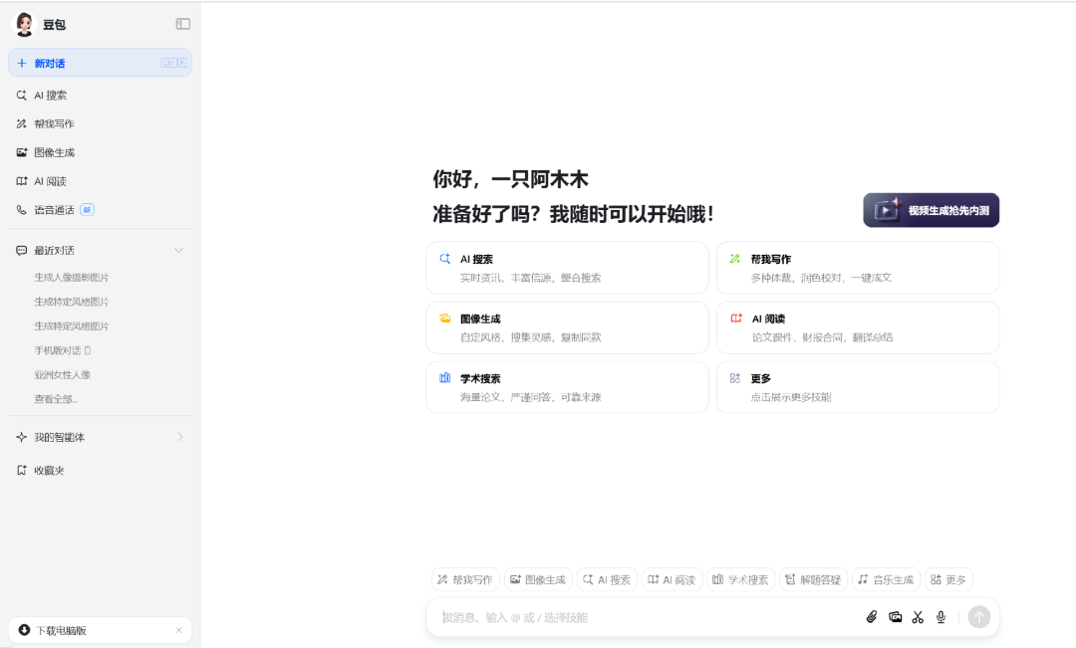Click 学术搜索 card library icon
1076x648 pixels.
[x=445, y=378]
